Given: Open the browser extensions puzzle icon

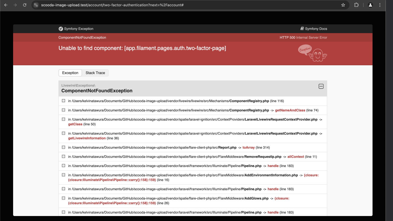Looking at the screenshot, I should [x=356, y=5].
